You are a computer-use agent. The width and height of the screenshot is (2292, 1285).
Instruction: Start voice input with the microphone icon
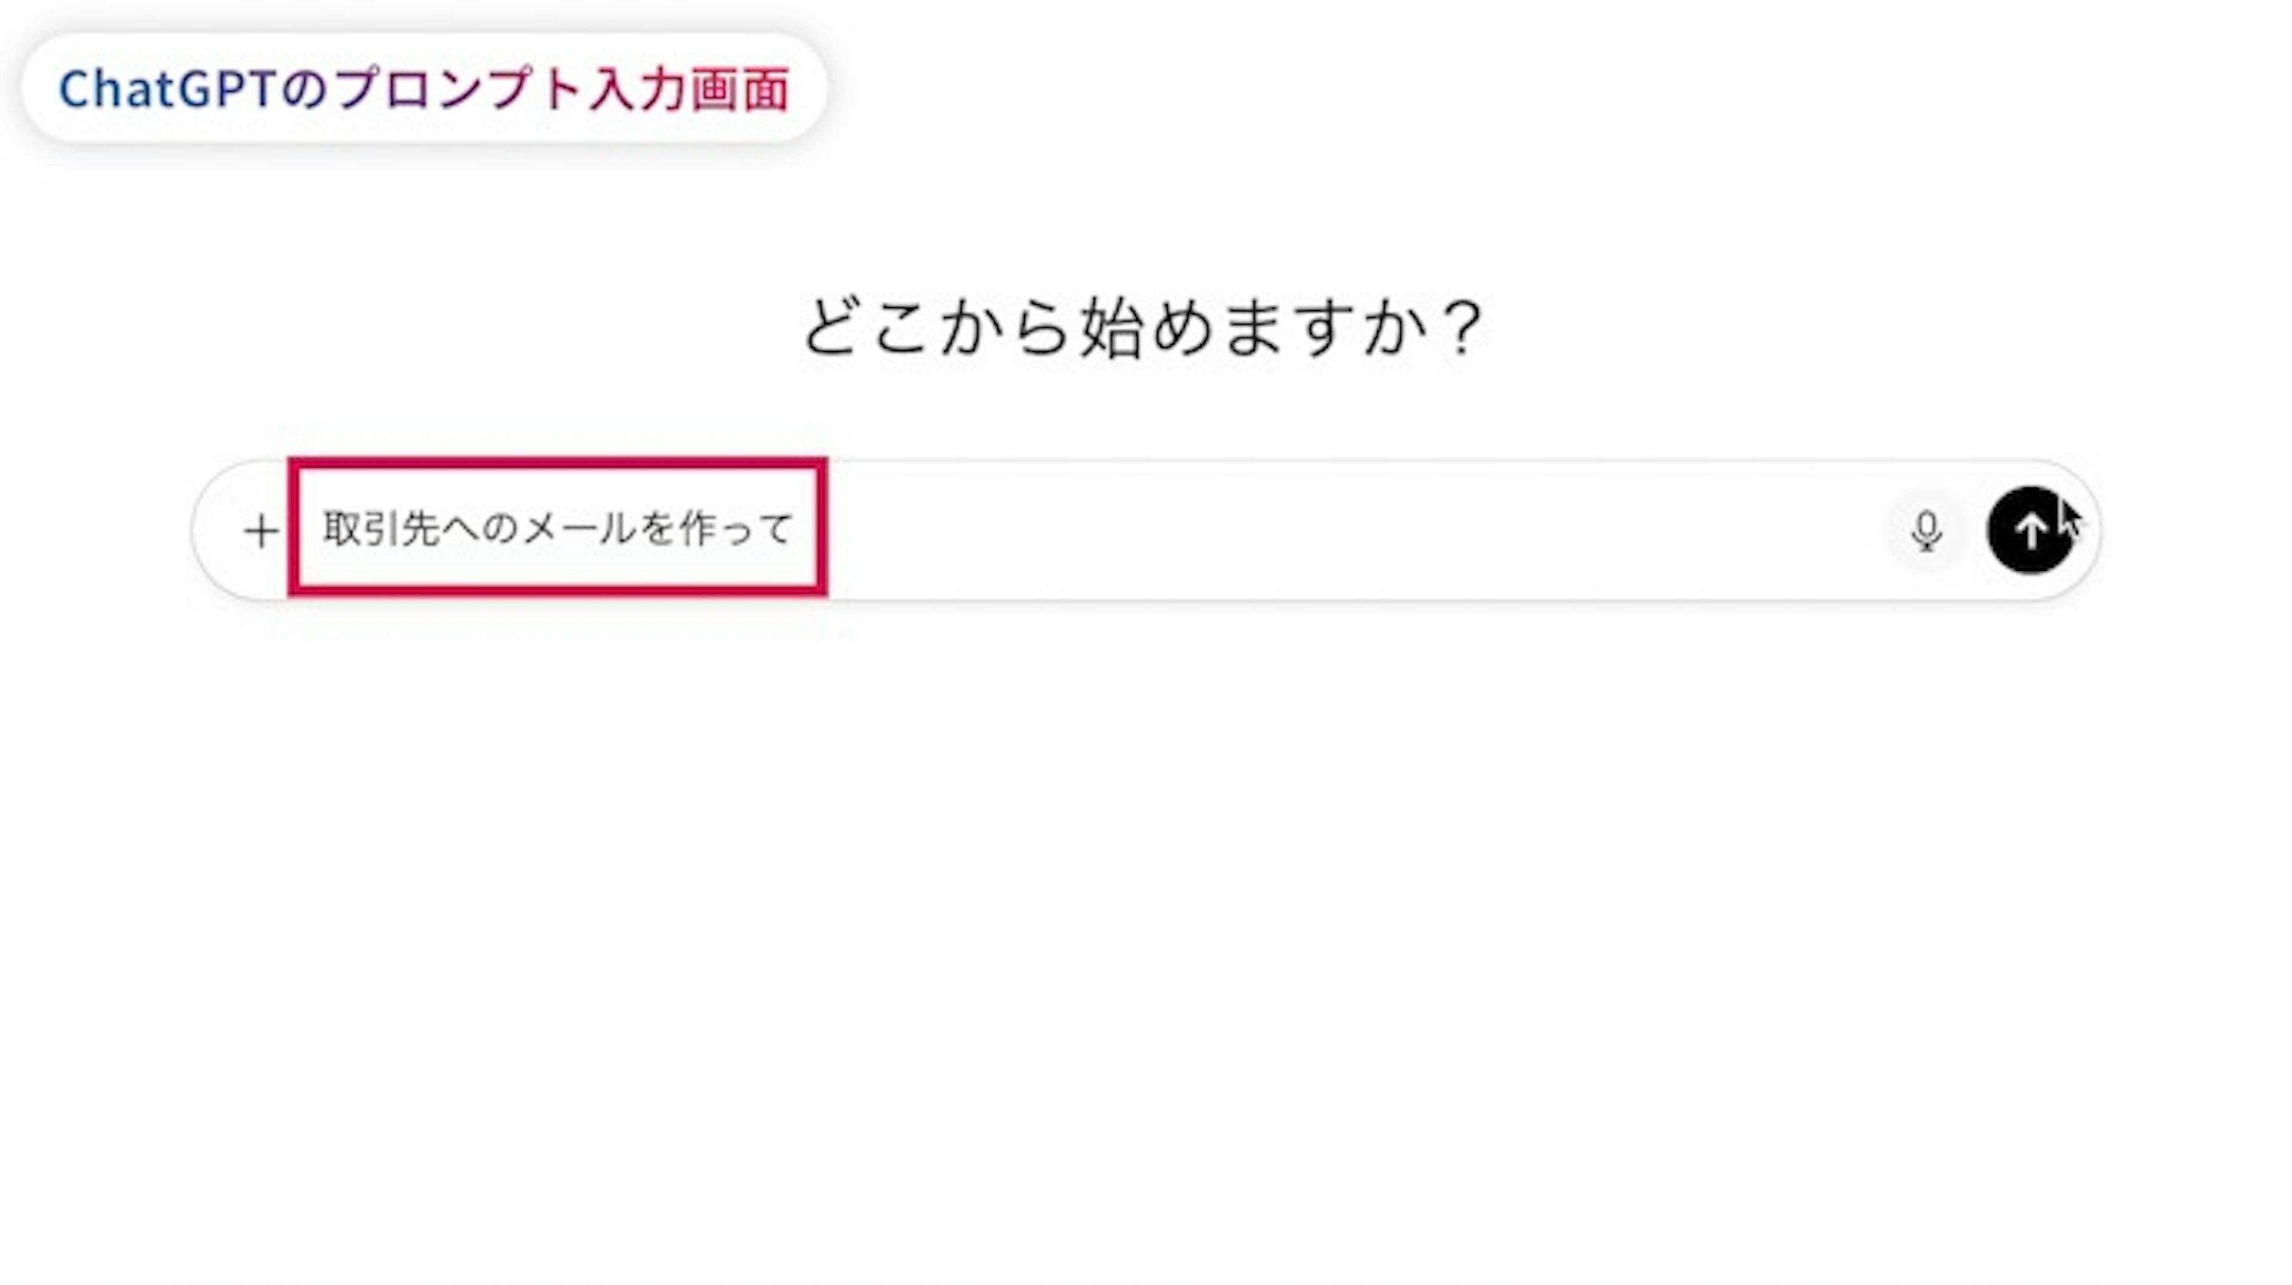tap(1926, 532)
